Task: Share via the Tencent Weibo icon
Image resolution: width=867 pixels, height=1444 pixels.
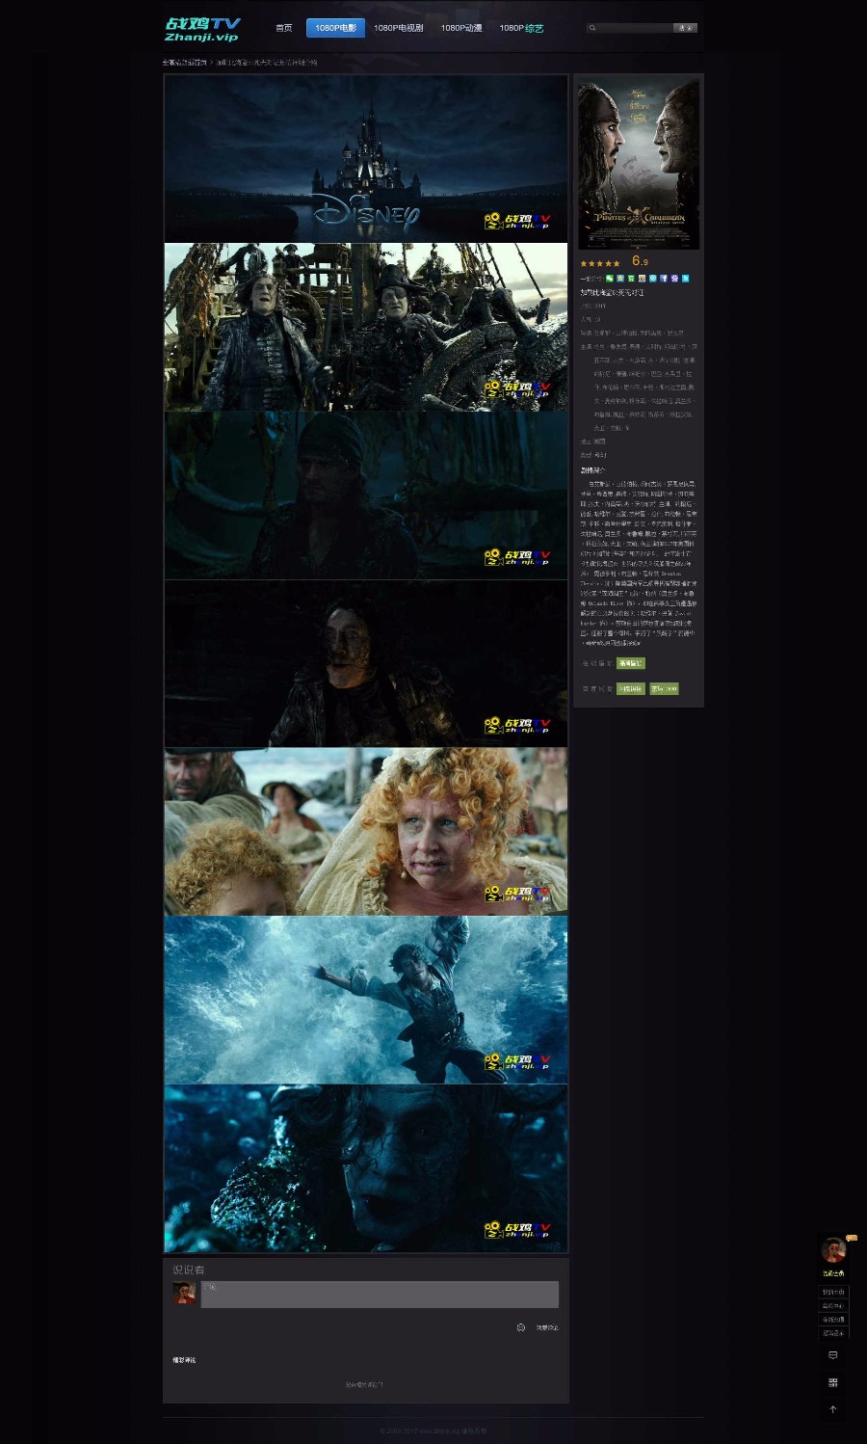Action: [x=653, y=279]
